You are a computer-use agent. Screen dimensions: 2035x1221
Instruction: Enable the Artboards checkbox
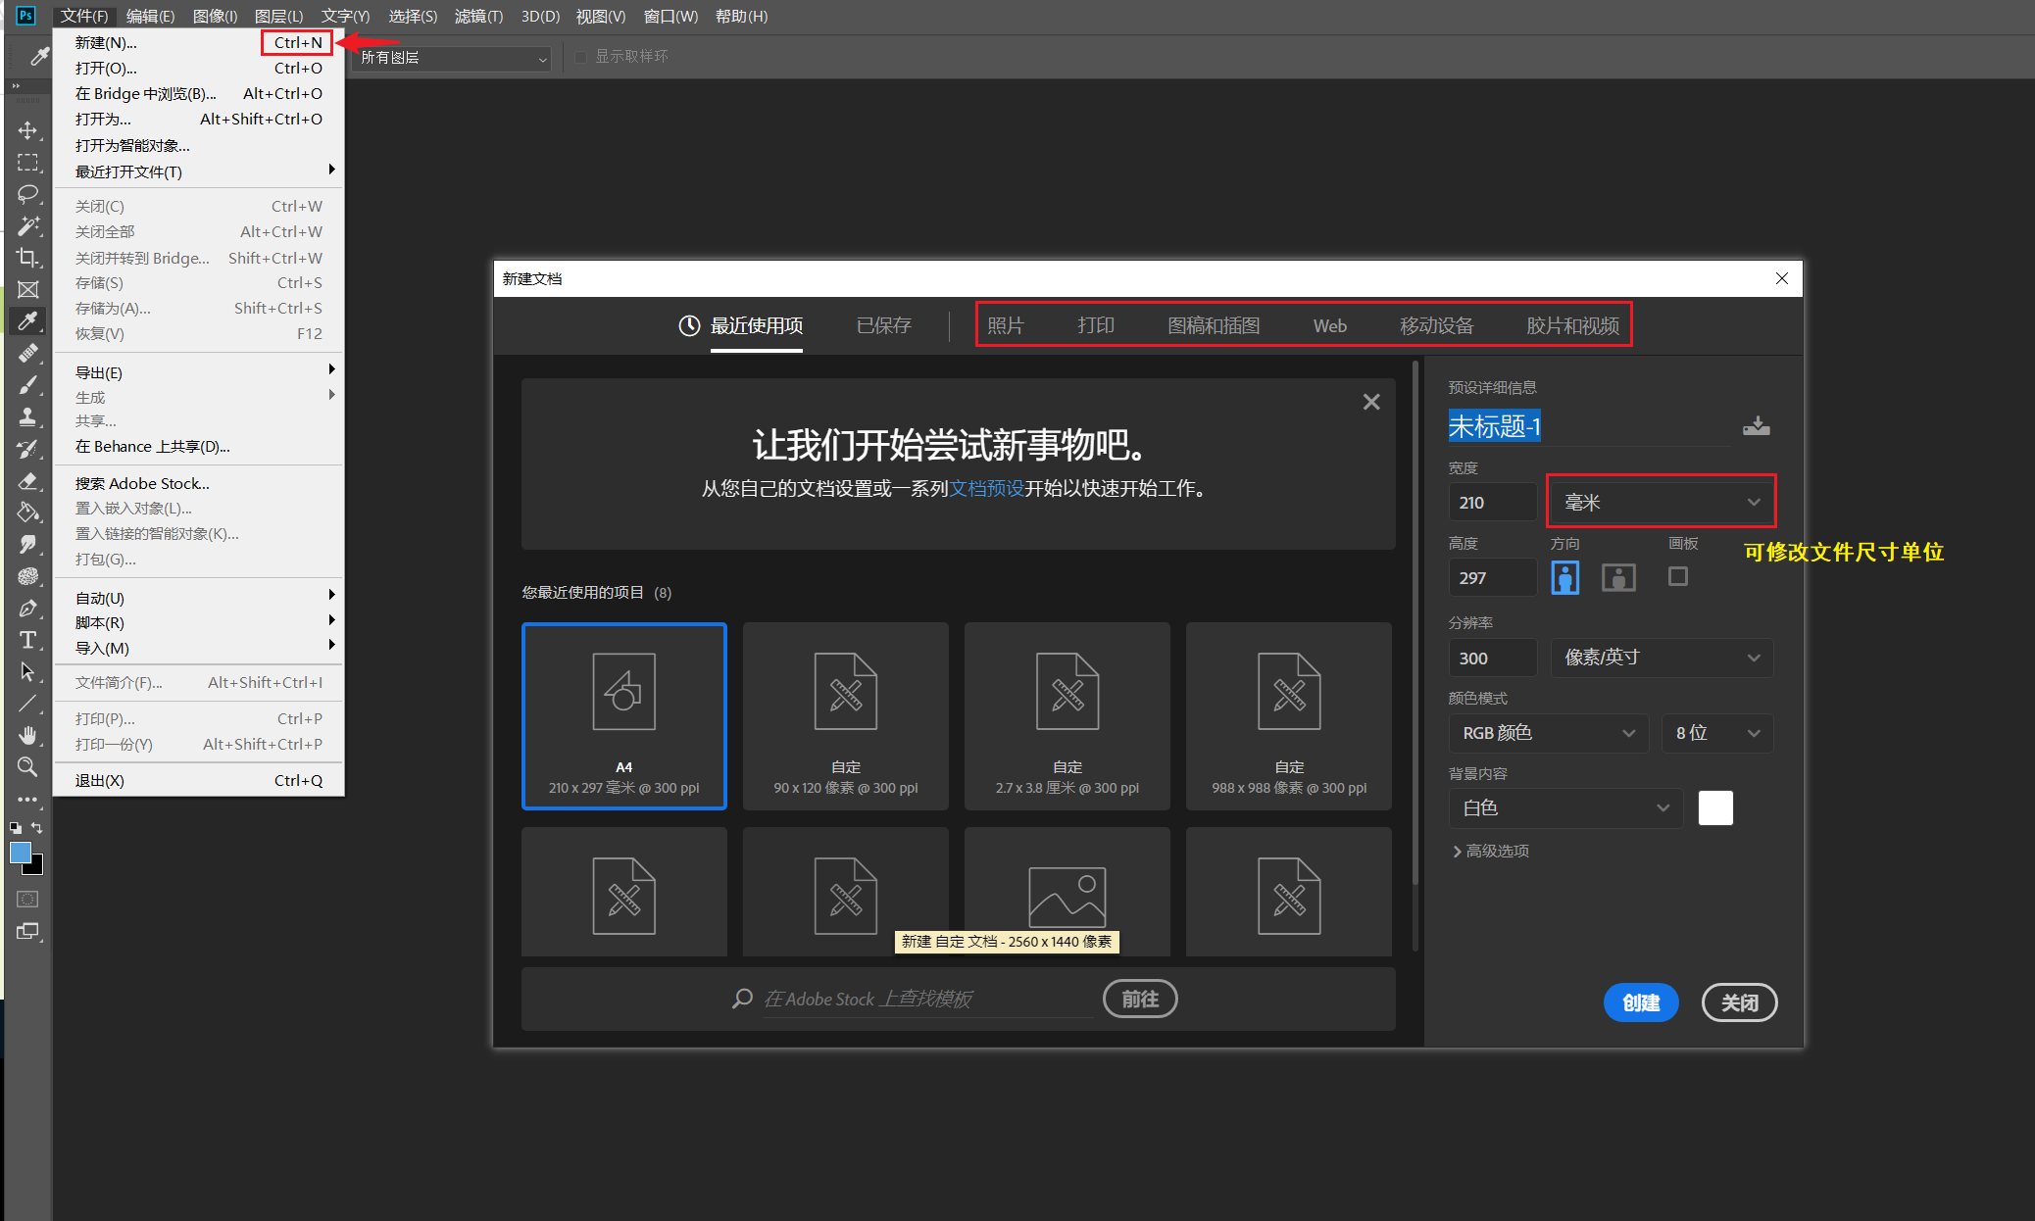(1678, 576)
